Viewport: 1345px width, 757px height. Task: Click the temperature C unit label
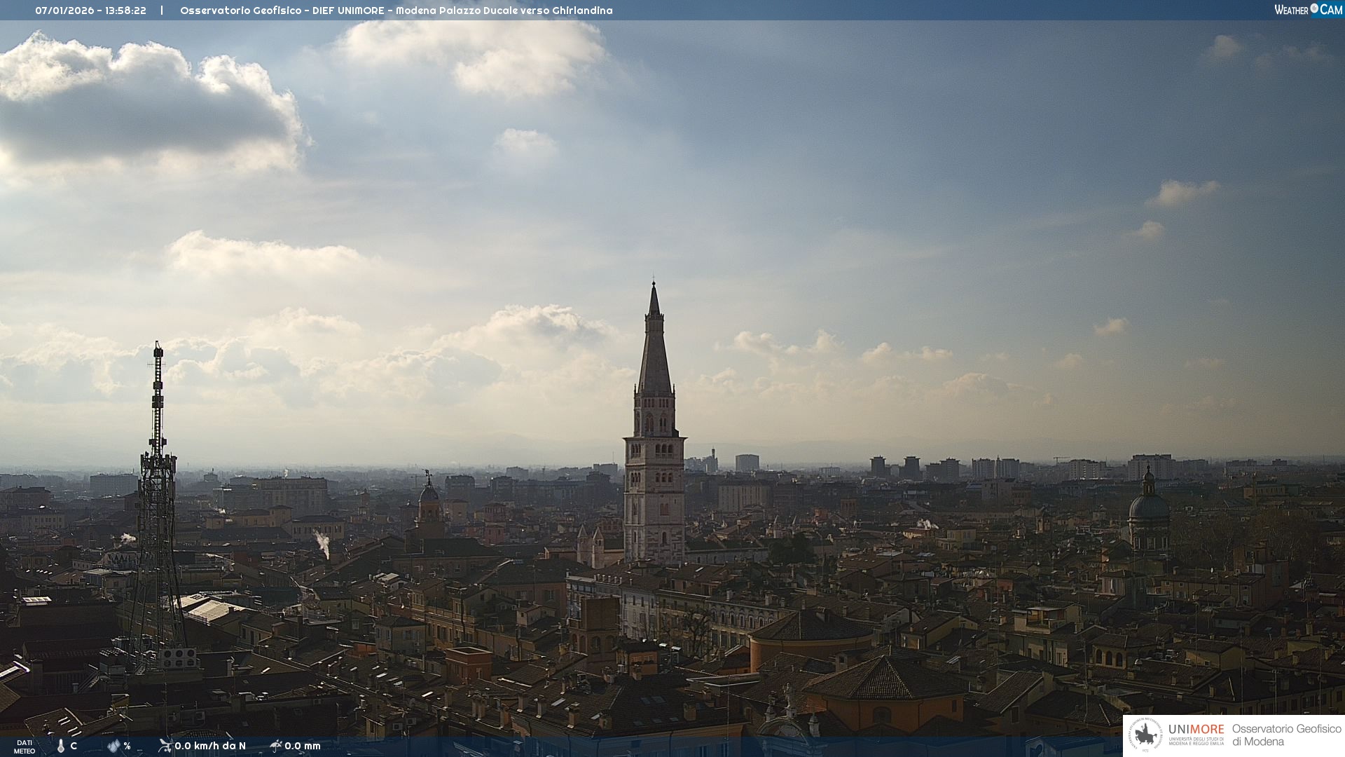click(74, 746)
